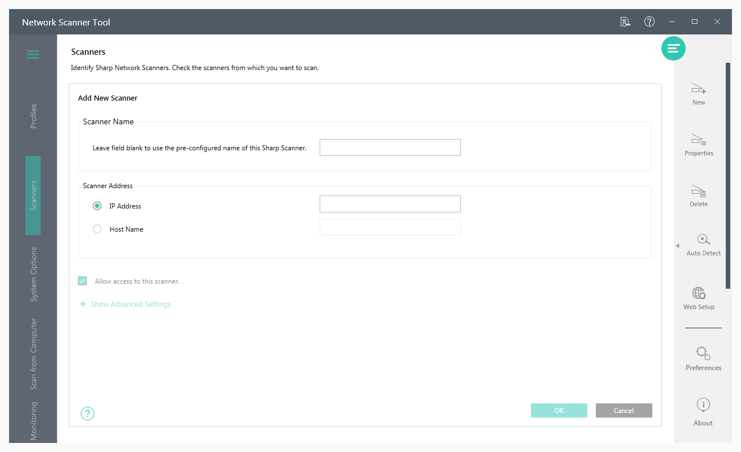Click the OK button
Screen dimensions: 741x452
click(x=559, y=411)
